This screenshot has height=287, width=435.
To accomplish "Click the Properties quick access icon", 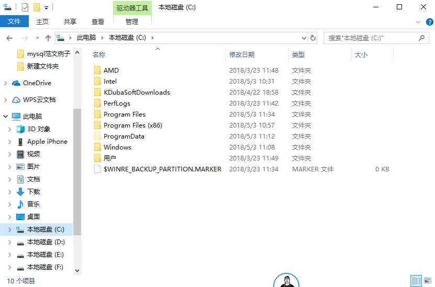I will [25, 7].
